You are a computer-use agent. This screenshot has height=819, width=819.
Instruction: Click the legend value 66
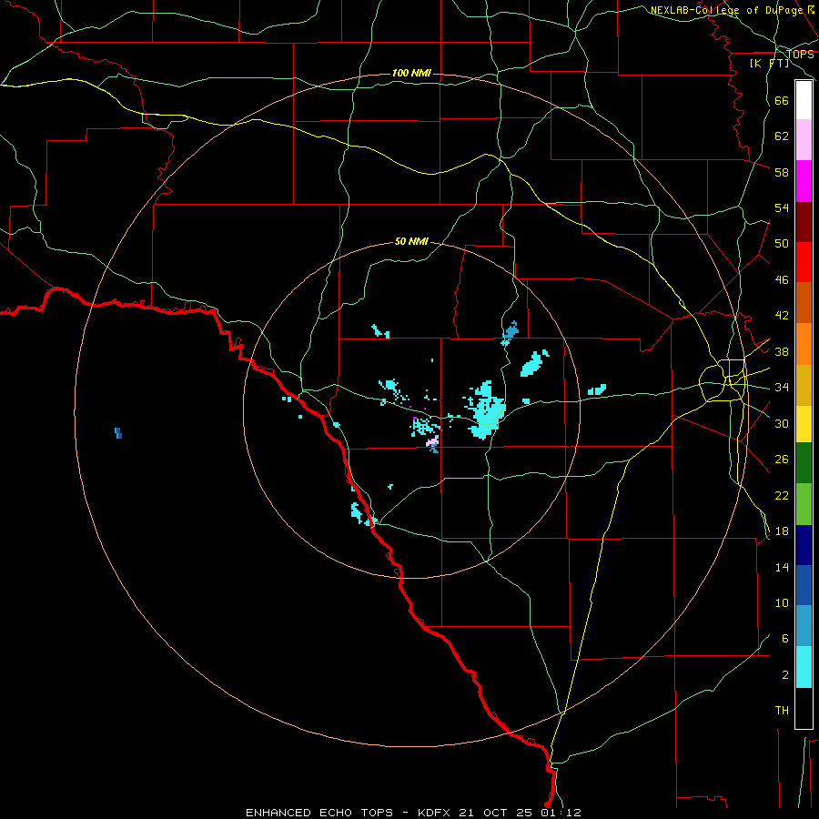[782, 100]
